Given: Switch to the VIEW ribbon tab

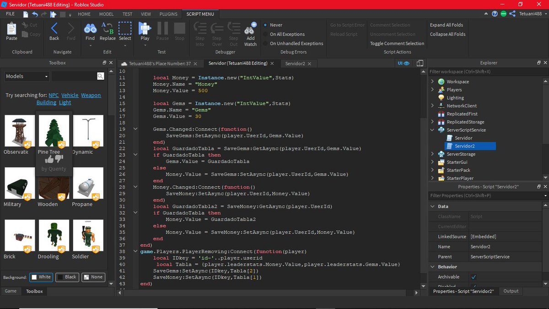Looking at the screenshot, I should (146, 14).
